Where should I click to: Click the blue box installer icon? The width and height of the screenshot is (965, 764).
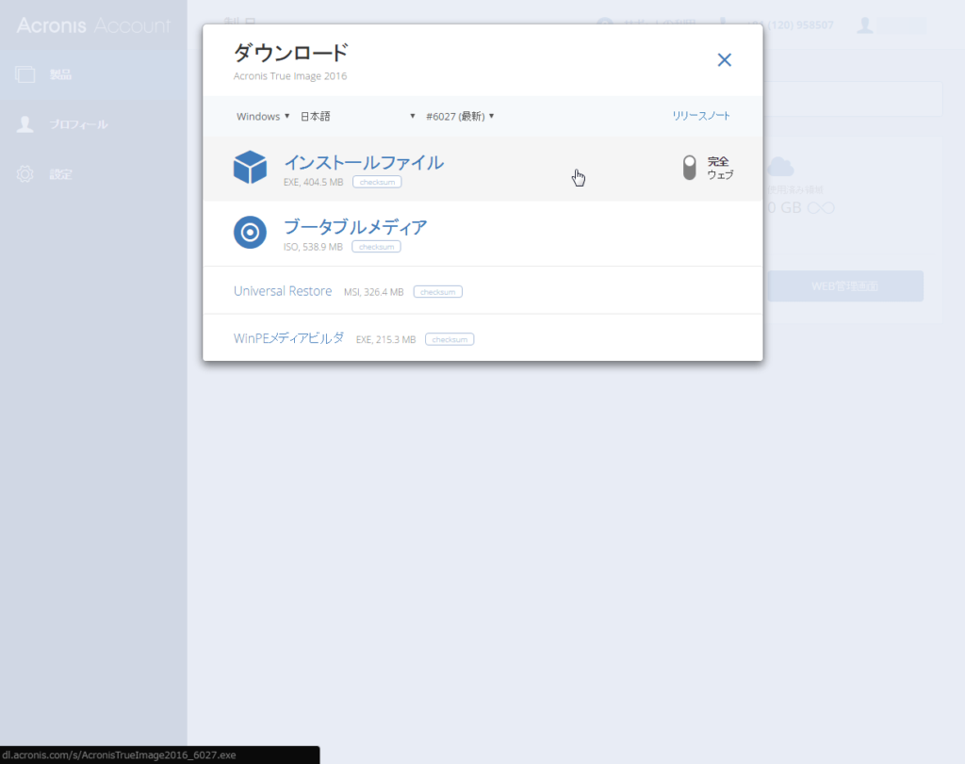coord(250,168)
